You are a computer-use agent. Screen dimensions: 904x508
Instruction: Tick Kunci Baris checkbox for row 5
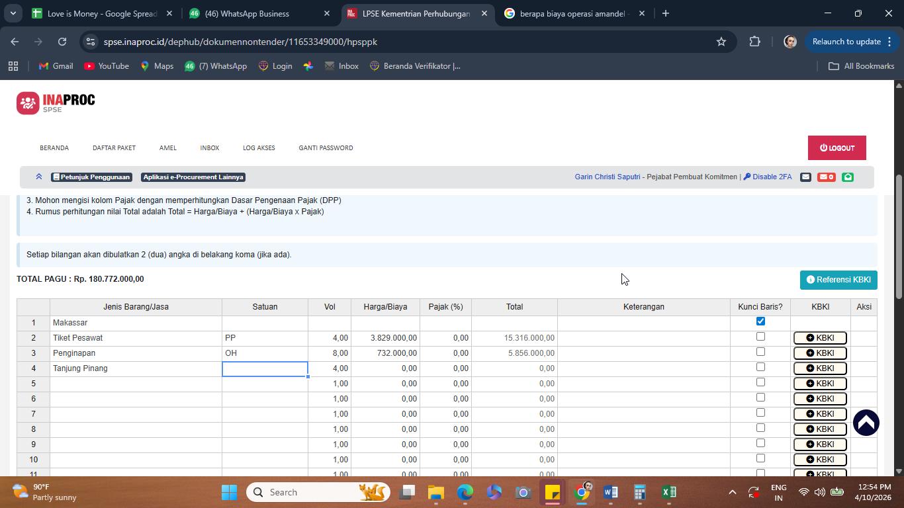[x=760, y=382]
